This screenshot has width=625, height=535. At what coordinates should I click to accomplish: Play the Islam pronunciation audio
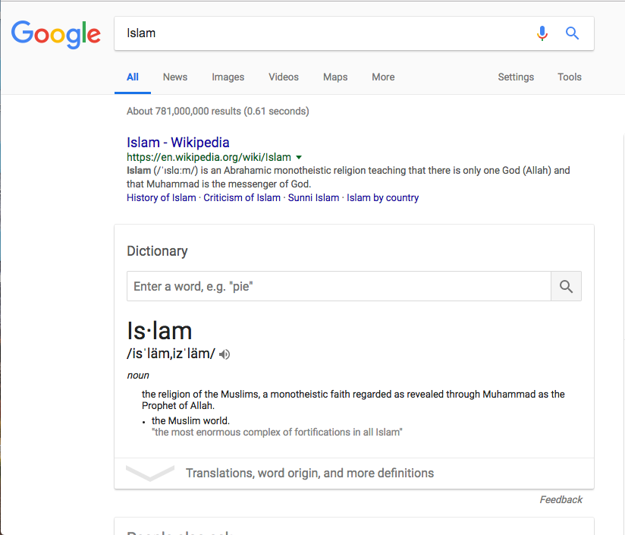point(225,354)
